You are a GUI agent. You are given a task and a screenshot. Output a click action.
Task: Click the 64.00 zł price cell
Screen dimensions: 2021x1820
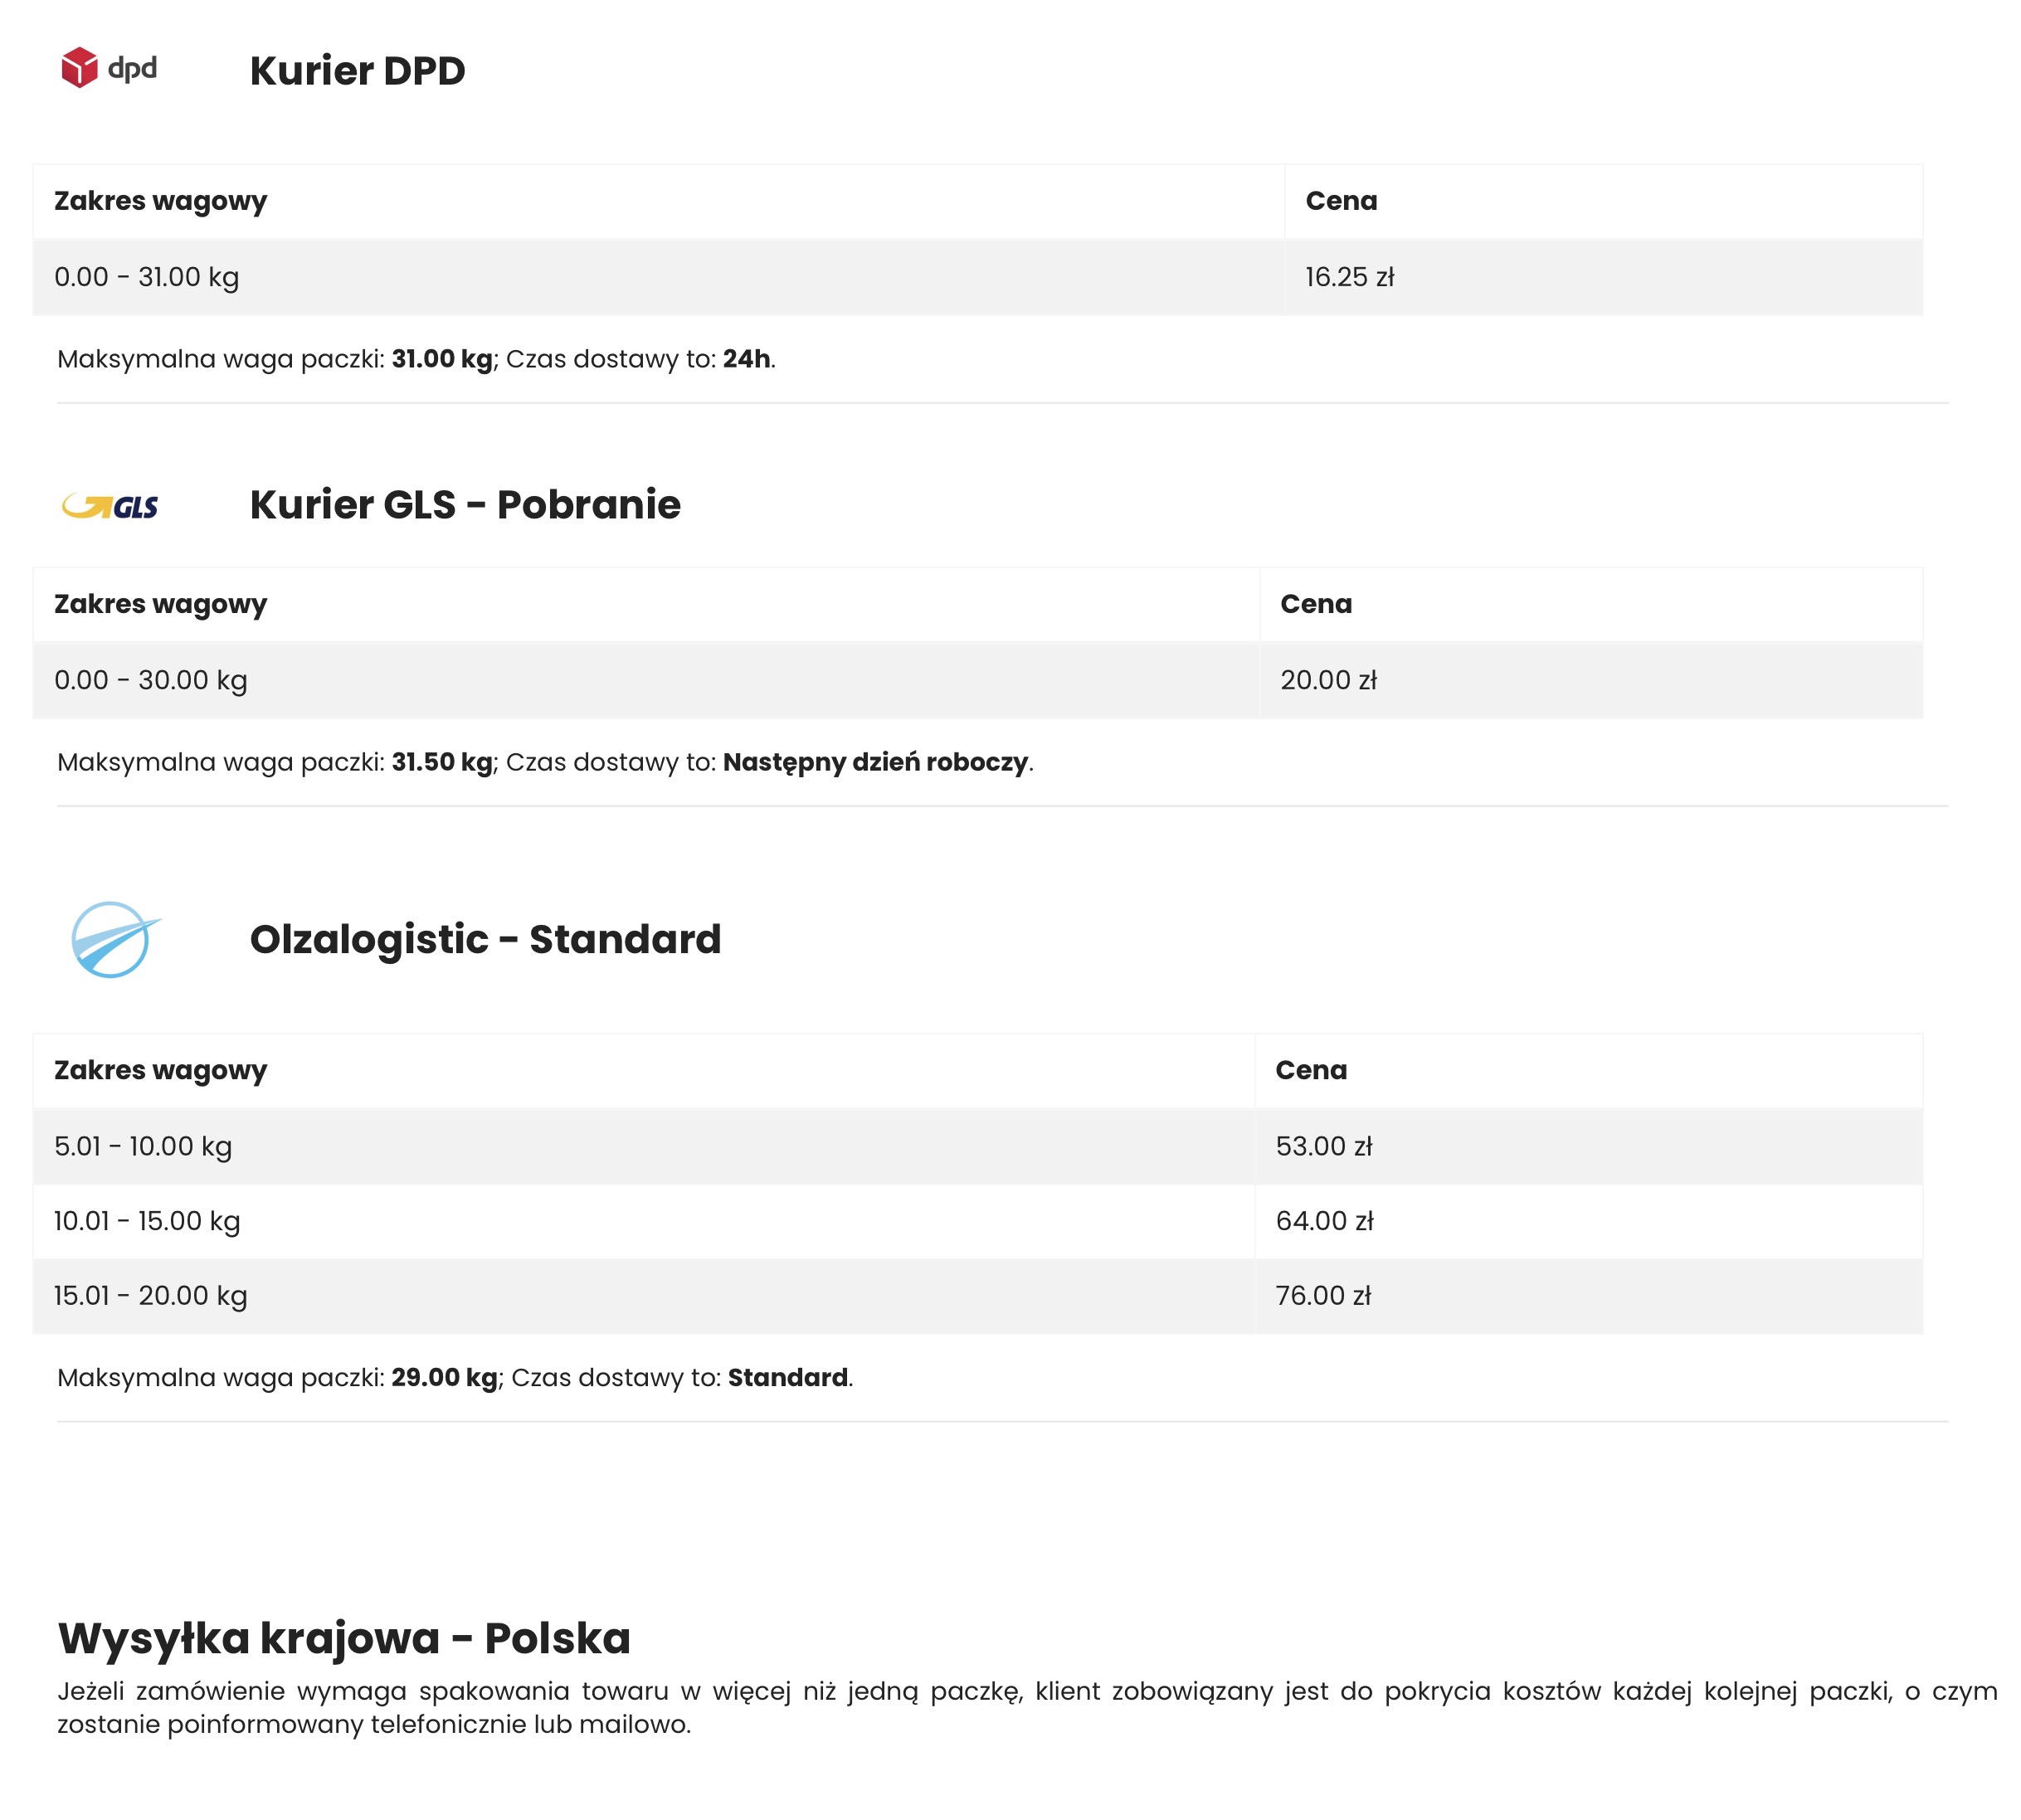coord(1588,1221)
